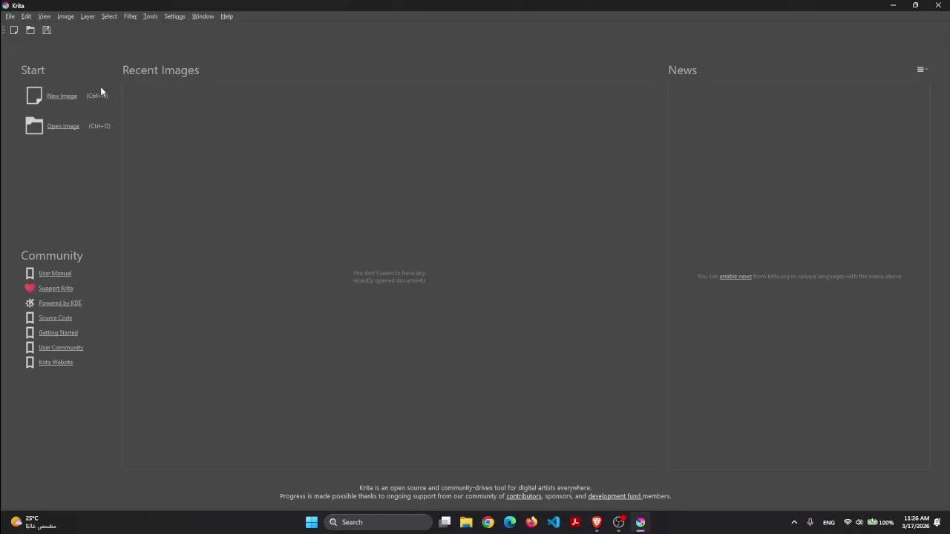Open the Window menu

pos(203,16)
